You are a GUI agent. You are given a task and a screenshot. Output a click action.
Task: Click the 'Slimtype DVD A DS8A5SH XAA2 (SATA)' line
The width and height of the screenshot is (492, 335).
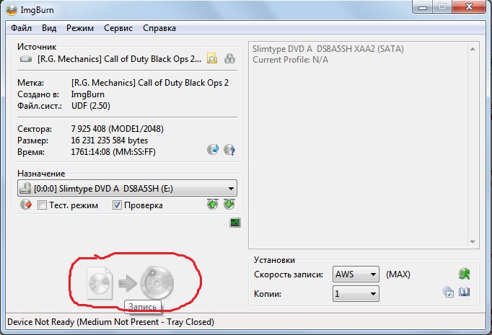tap(328, 49)
